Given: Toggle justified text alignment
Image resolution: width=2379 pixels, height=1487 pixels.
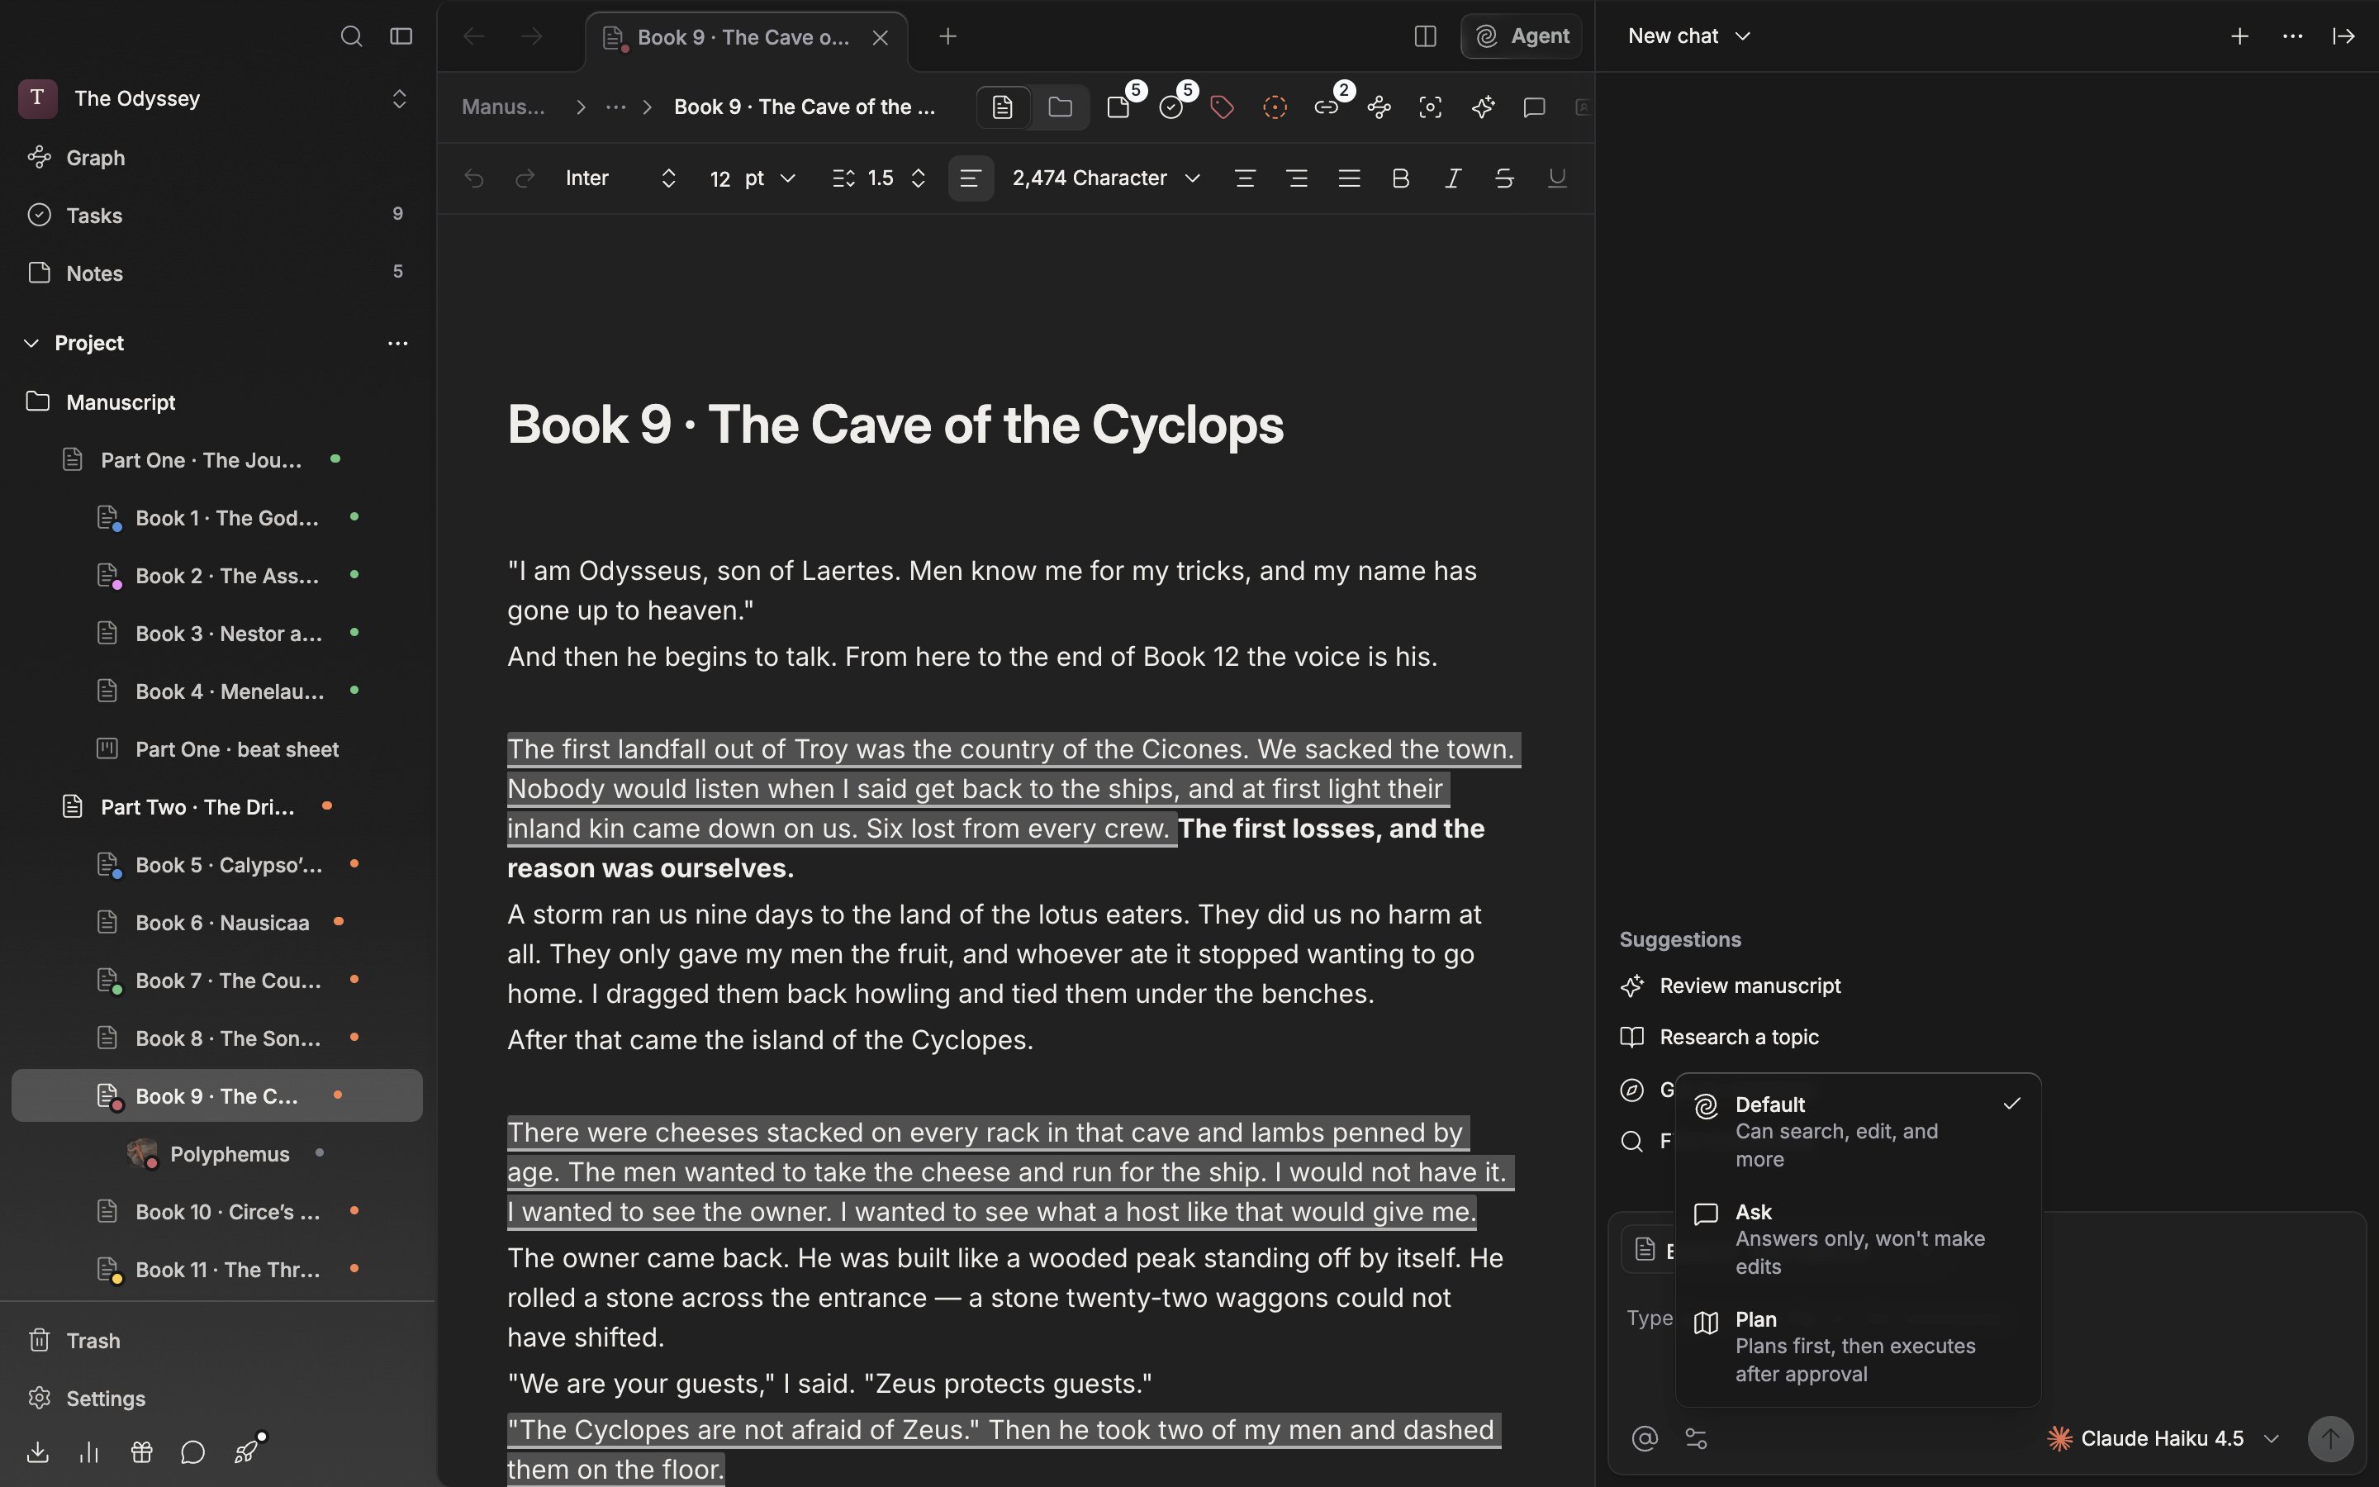Looking at the screenshot, I should tap(1349, 178).
